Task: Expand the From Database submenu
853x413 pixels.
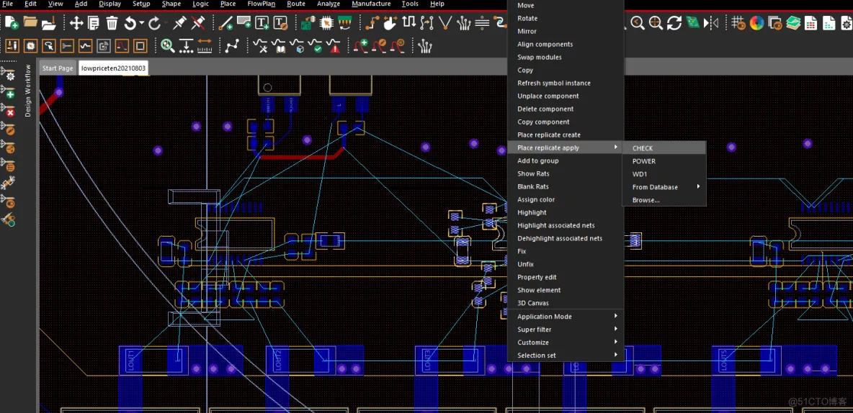Action: [x=664, y=187]
